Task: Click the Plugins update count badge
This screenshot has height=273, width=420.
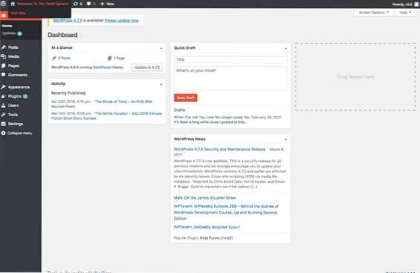Action: point(25,96)
